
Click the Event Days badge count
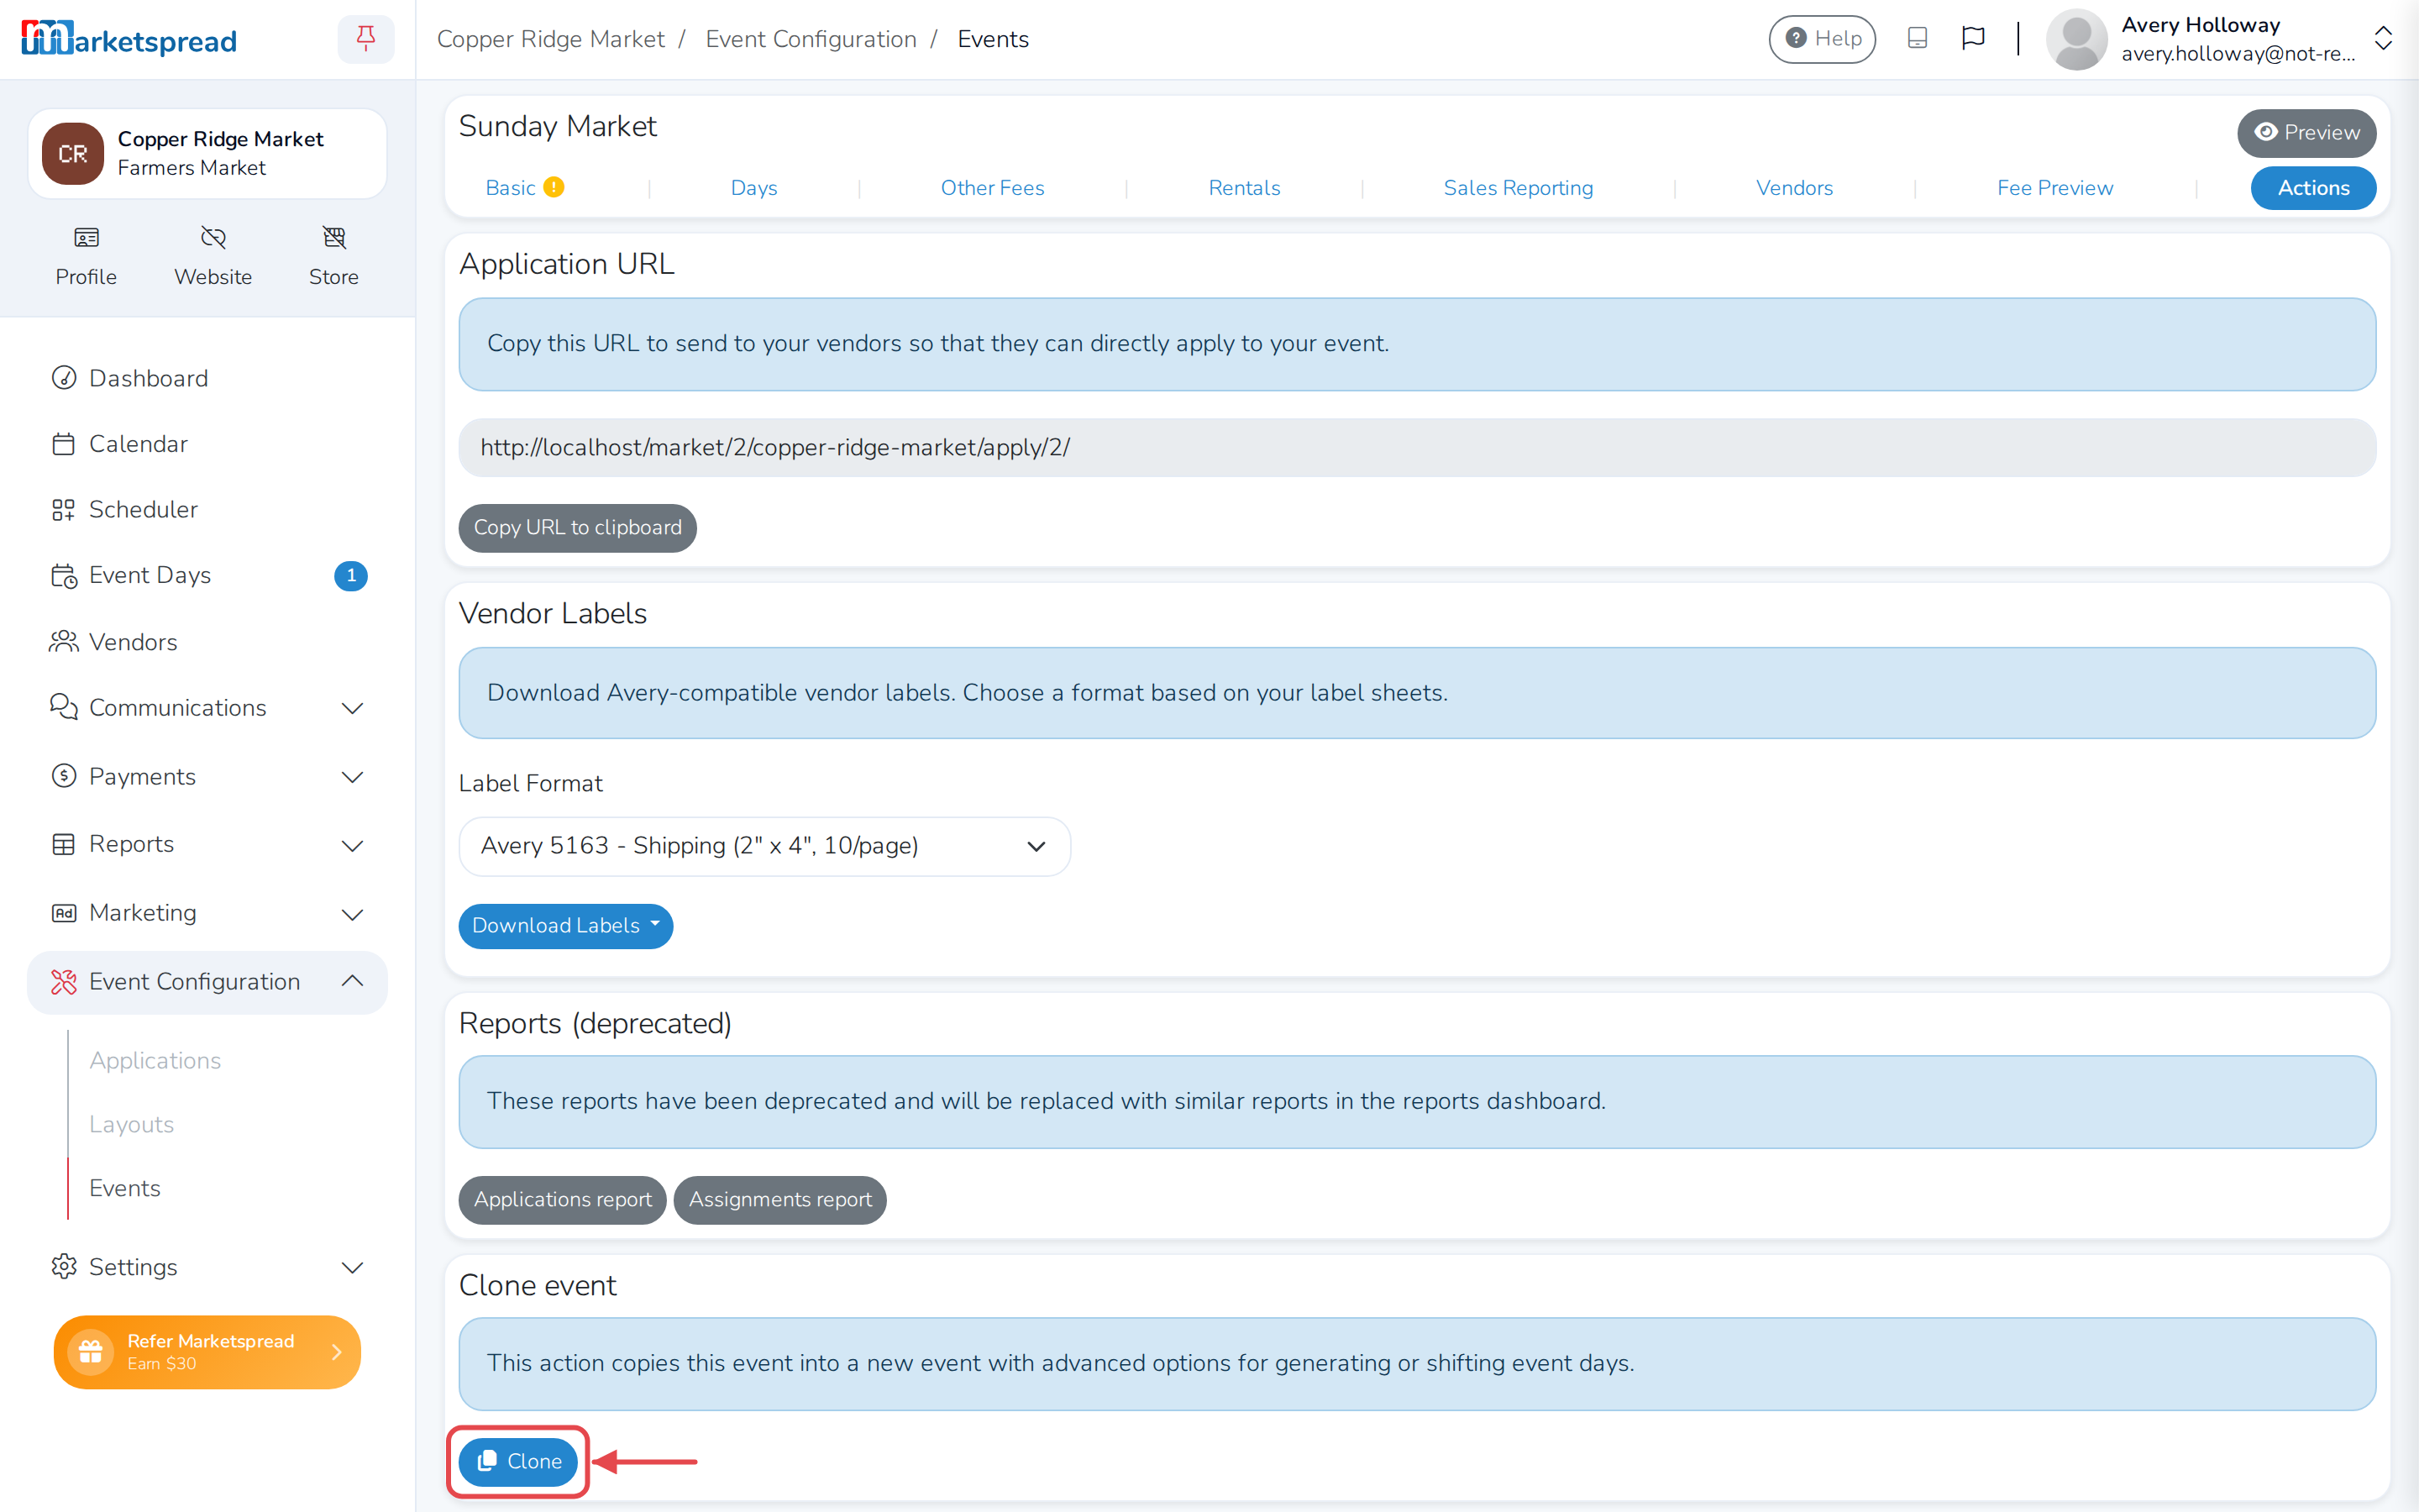click(351, 575)
